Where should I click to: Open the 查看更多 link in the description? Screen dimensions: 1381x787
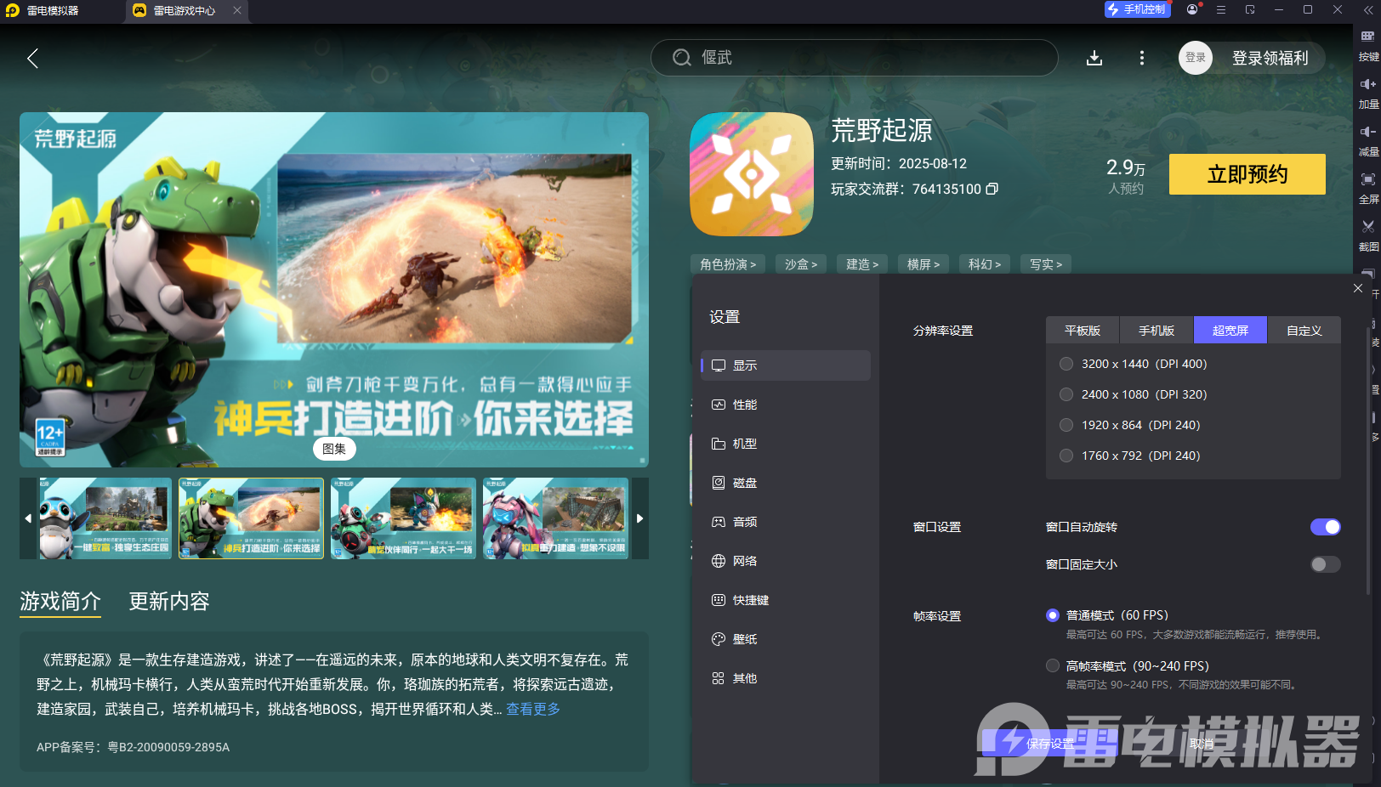point(532,709)
